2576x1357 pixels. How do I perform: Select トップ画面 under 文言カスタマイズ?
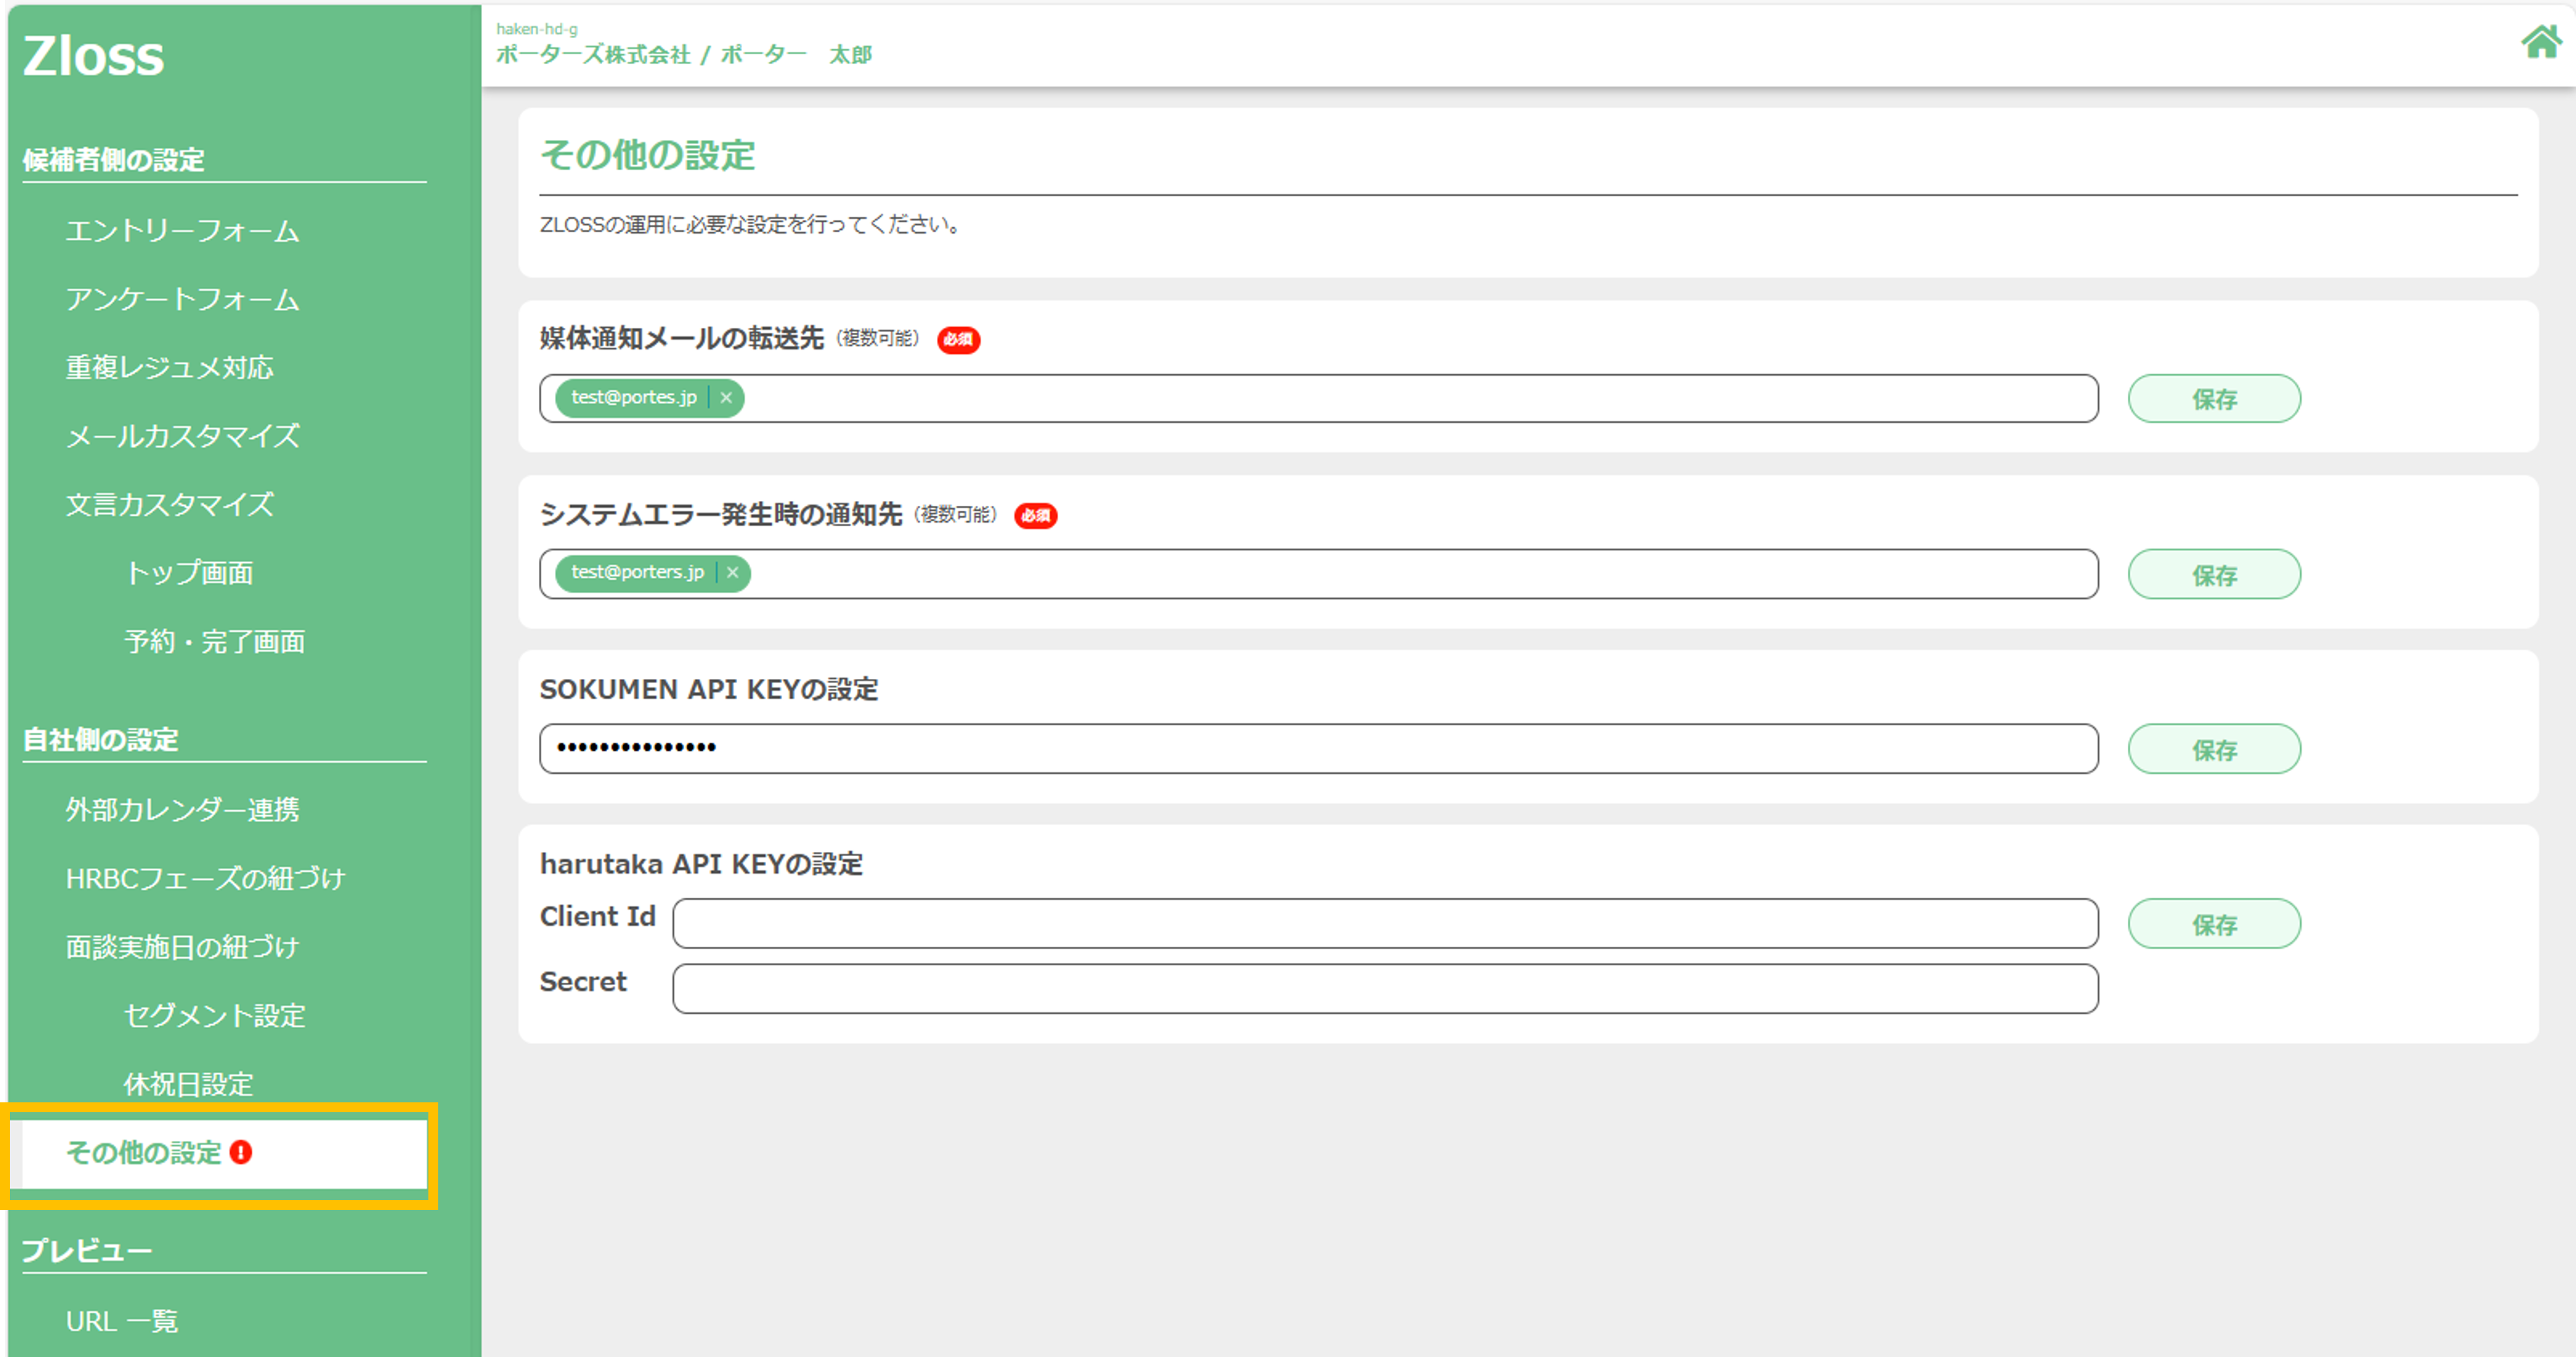point(188,573)
